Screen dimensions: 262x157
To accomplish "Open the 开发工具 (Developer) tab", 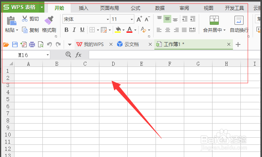I will click(x=234, y=8).
